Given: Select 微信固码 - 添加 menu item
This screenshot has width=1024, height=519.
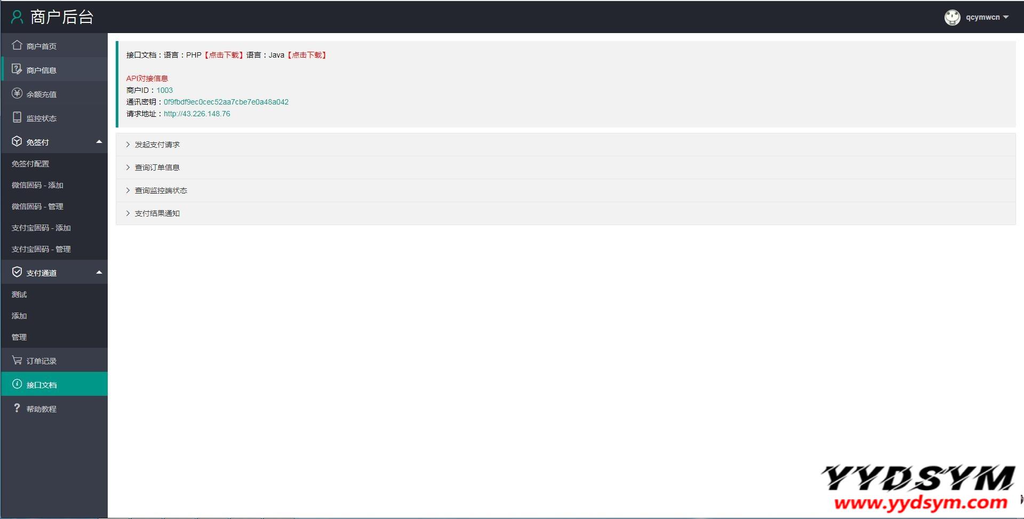Looking at the screenshot, I should click(x=37, y=185).
